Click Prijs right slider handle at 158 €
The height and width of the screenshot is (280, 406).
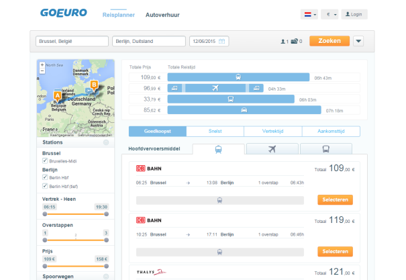pos(106,266)
